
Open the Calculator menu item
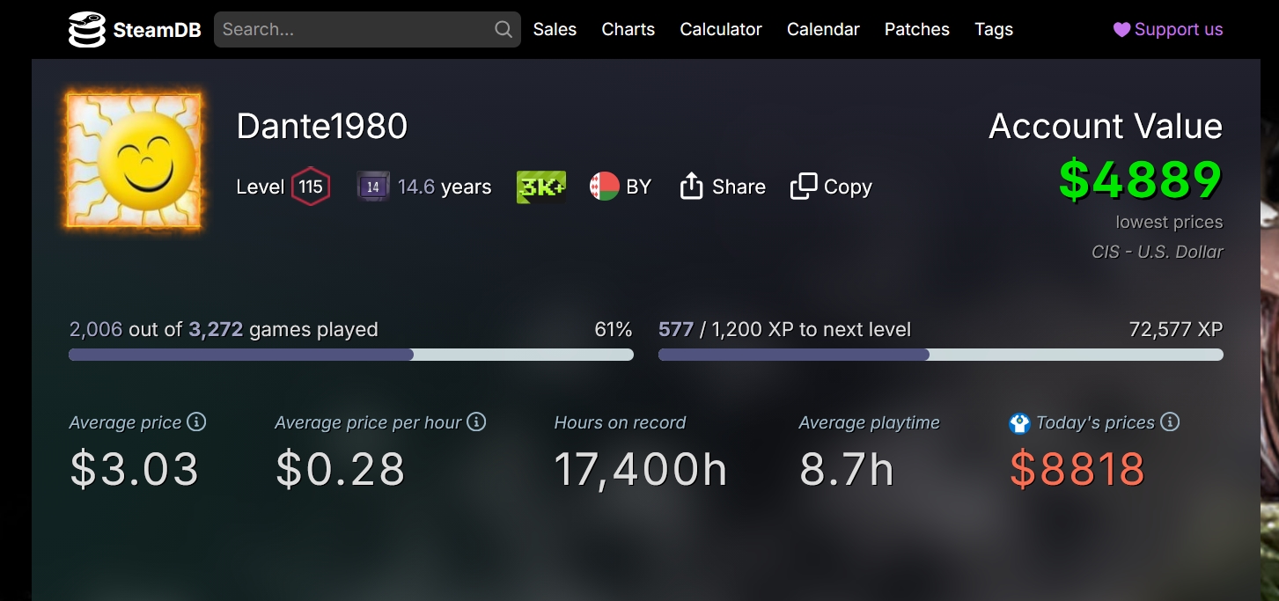point(721,30)
